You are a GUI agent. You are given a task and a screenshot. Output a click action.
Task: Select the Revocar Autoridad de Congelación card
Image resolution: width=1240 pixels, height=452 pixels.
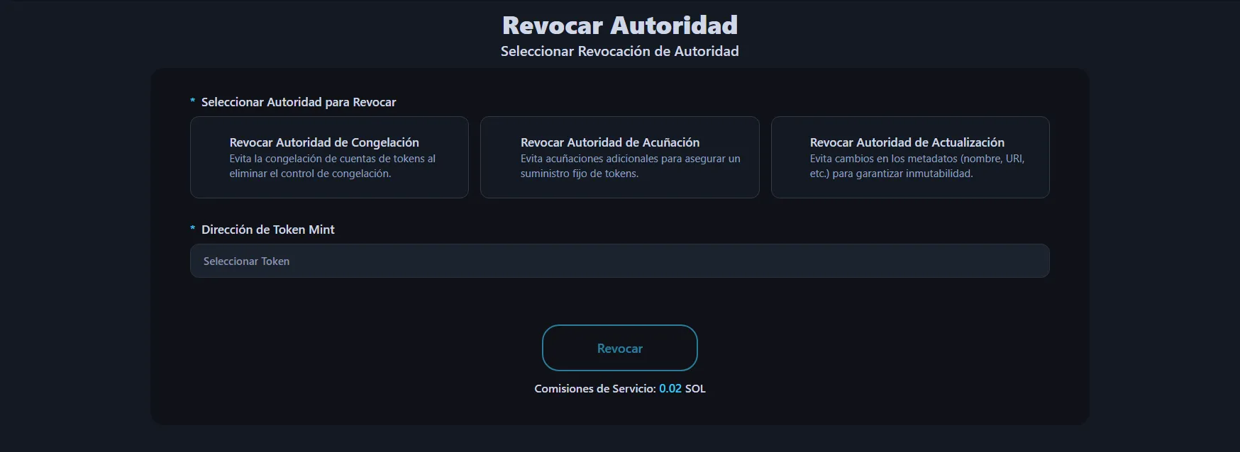click(329, 157)
